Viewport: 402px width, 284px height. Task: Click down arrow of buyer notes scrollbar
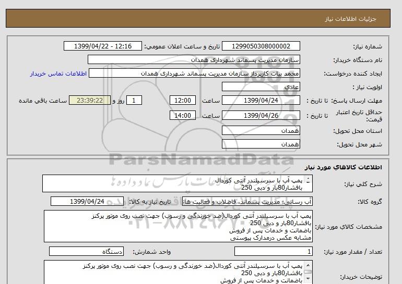(308, 279)
